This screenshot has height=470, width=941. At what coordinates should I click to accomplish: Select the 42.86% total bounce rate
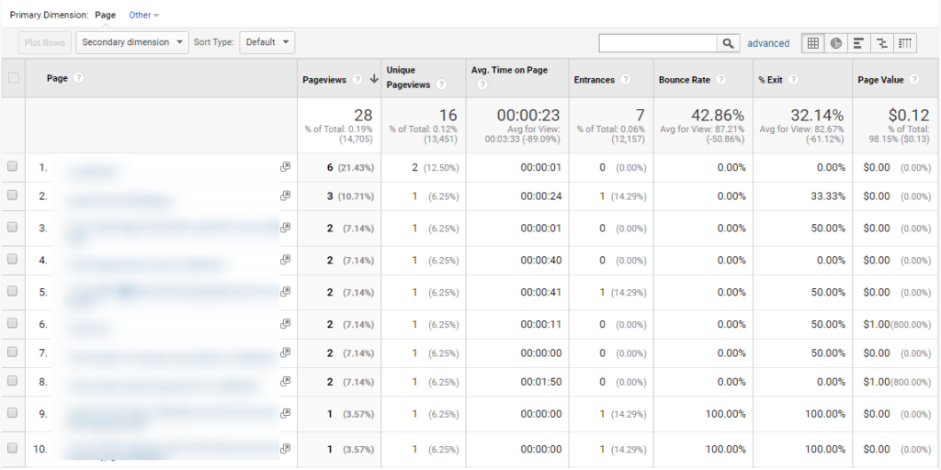[718, 115]
